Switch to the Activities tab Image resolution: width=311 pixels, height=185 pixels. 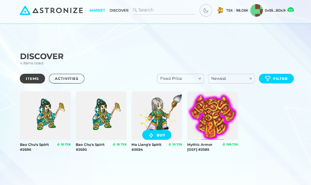click(67, 79)
